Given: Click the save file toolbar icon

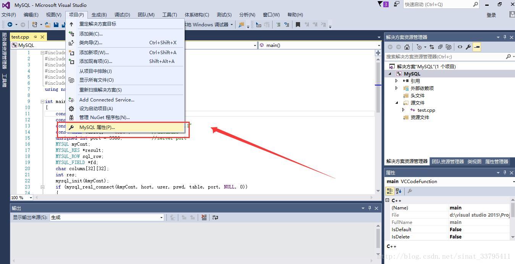Looking at the screenshot, I should point(56,24).
